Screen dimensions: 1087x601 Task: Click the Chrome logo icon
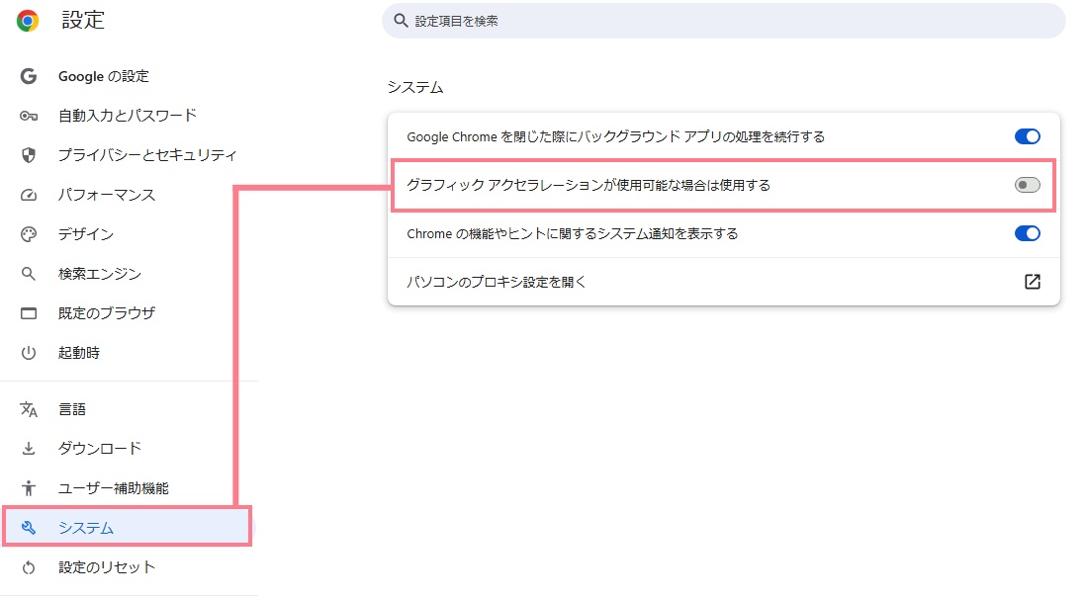point(28,21)
